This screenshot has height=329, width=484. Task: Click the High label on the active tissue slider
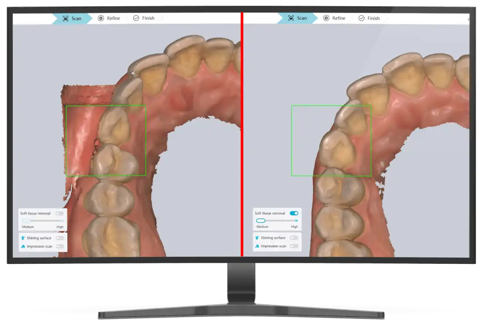295,227
